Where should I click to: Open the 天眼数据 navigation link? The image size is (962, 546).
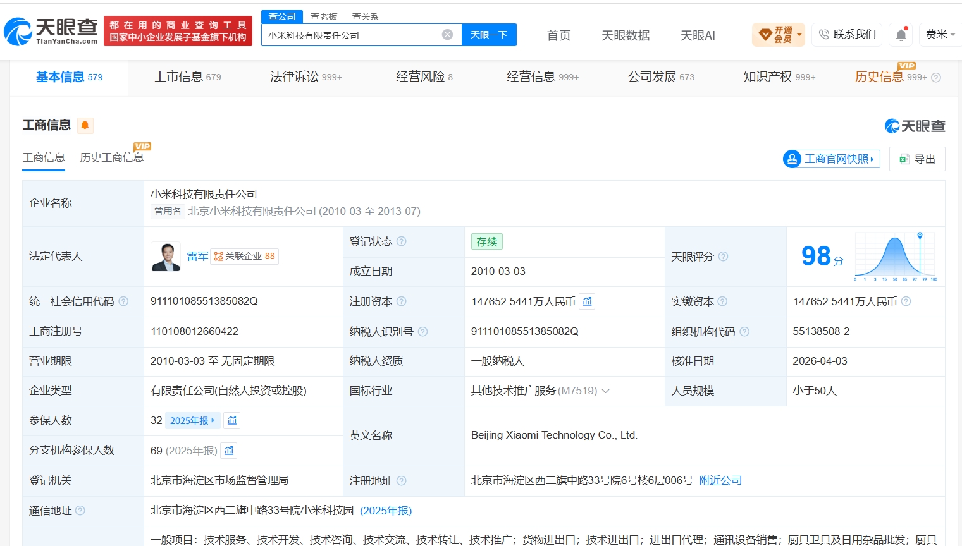point(626,35)
